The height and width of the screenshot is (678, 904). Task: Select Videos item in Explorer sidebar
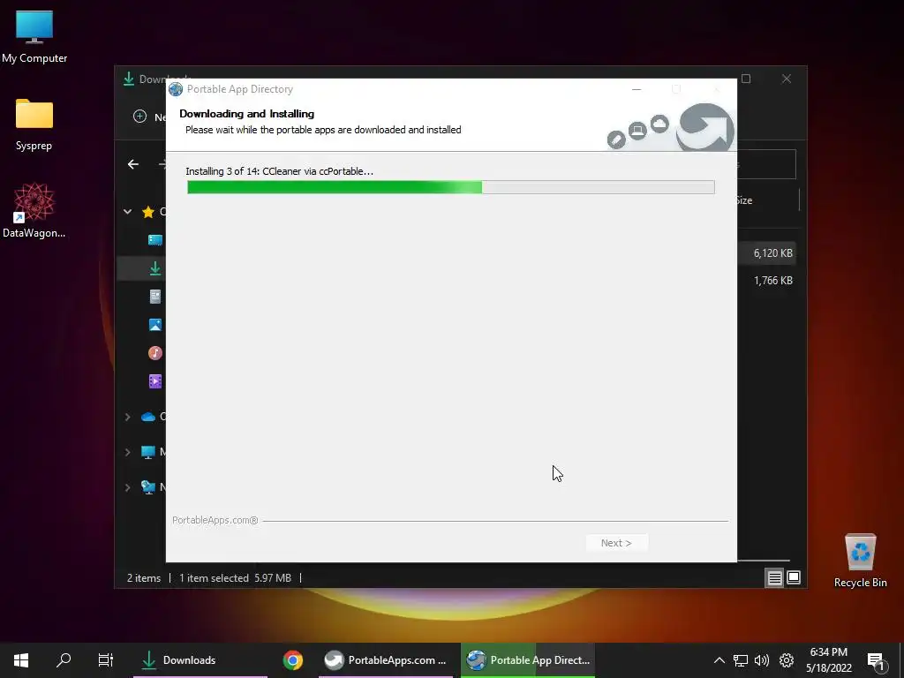[x=155, y=381]
